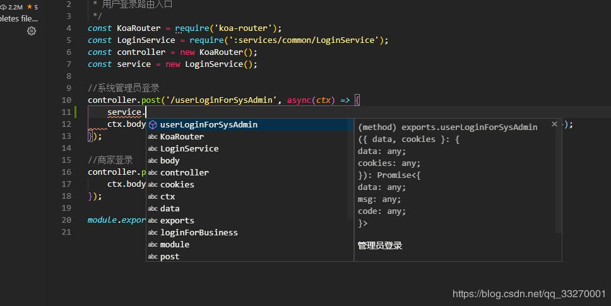The height and width of the screenshot is (306, 611).
Task: Click the 2.2M download count
Action: [x=15, y=7]
